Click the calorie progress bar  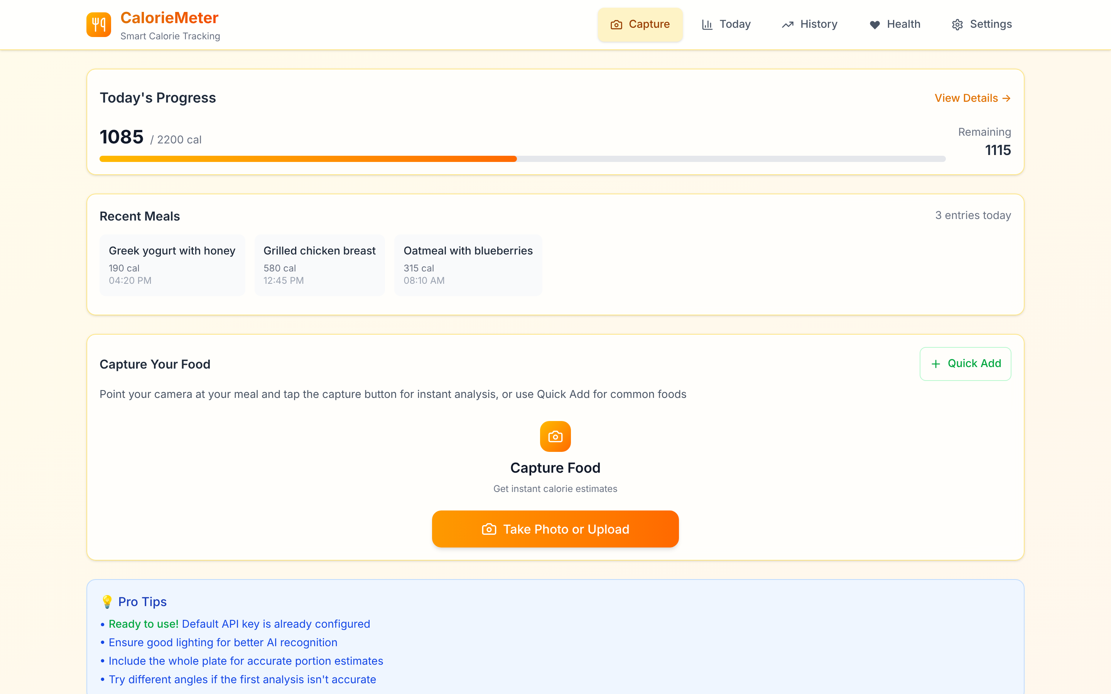click(522, 159)
